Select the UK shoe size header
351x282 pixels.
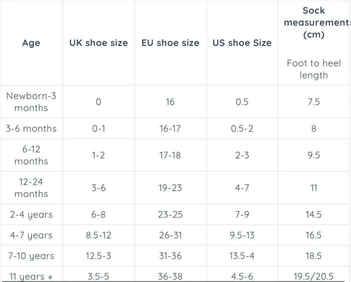[99, 43]
